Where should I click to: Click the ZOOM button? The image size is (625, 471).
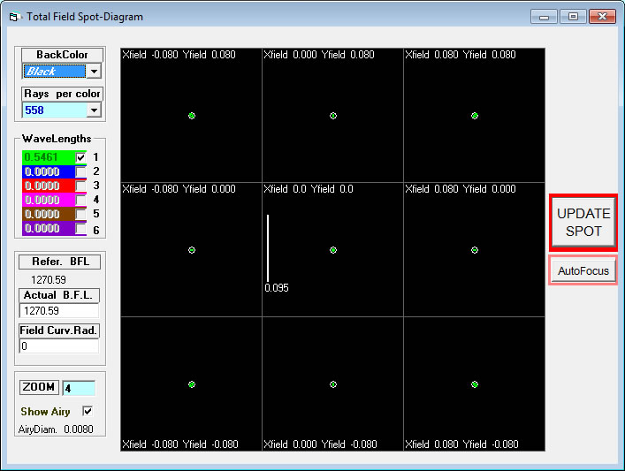point(39,387)
